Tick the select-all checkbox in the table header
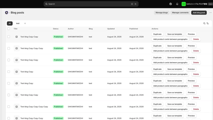This screenshot has height=120, width=213. (x=9, y=29)
